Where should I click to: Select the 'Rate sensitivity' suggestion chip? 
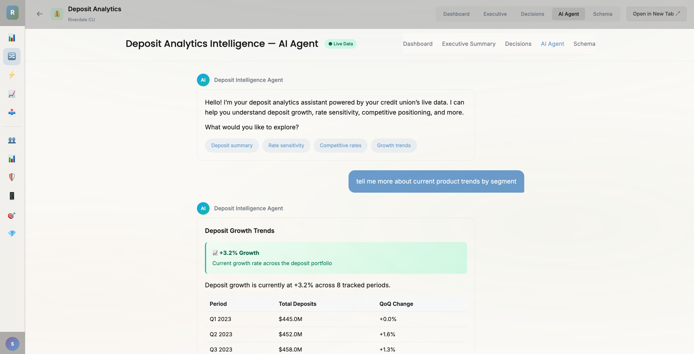(x=286, y=145)
